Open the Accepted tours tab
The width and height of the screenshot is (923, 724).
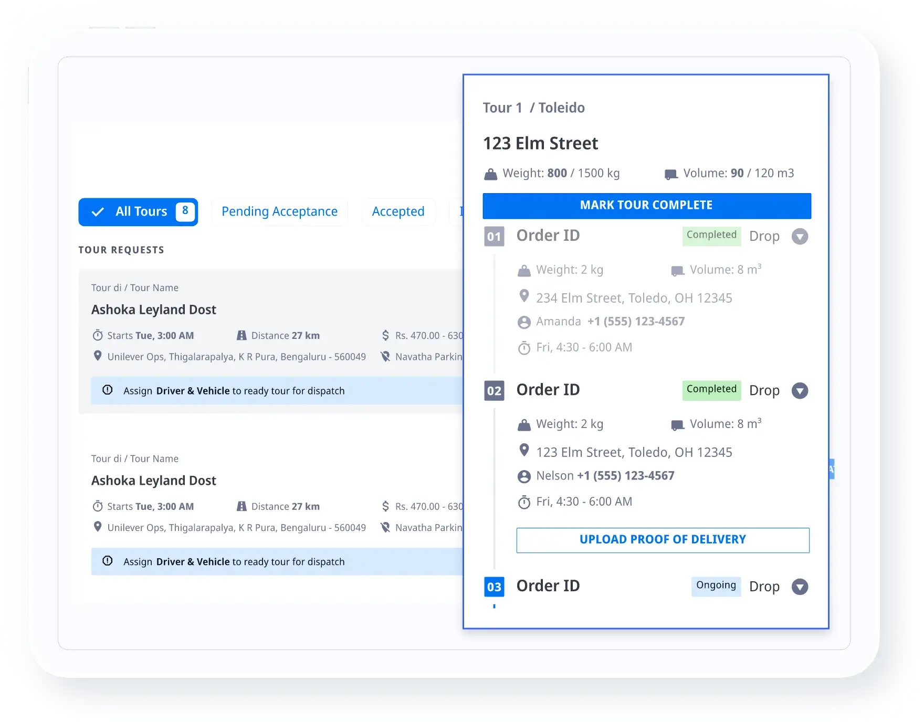(x=398, y=212)
